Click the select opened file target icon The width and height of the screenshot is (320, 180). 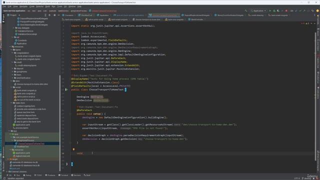pos(49,15)
